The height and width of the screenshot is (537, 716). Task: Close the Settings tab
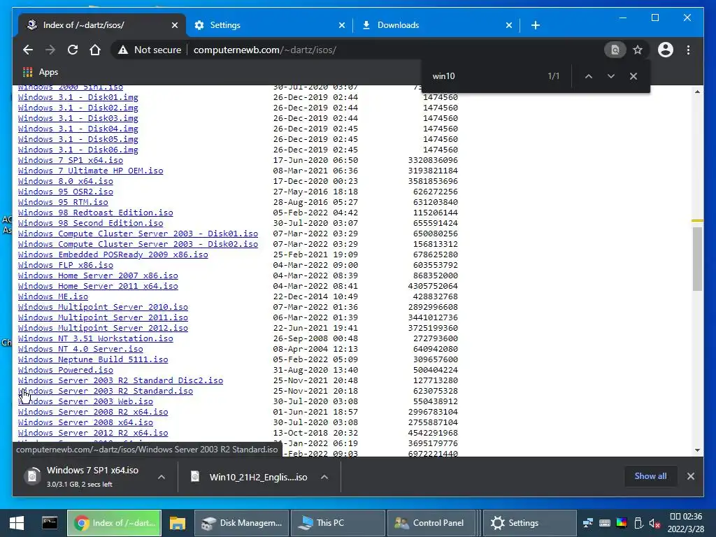[x=342, y=25]
